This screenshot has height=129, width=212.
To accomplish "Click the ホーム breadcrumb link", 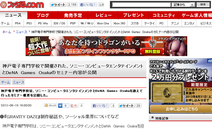I will 7,32.
